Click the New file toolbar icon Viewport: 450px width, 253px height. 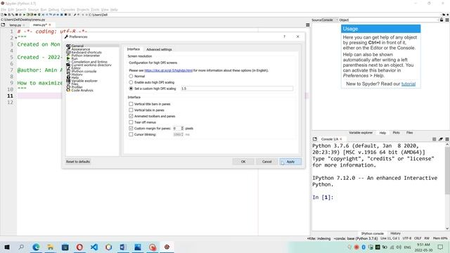2,15
